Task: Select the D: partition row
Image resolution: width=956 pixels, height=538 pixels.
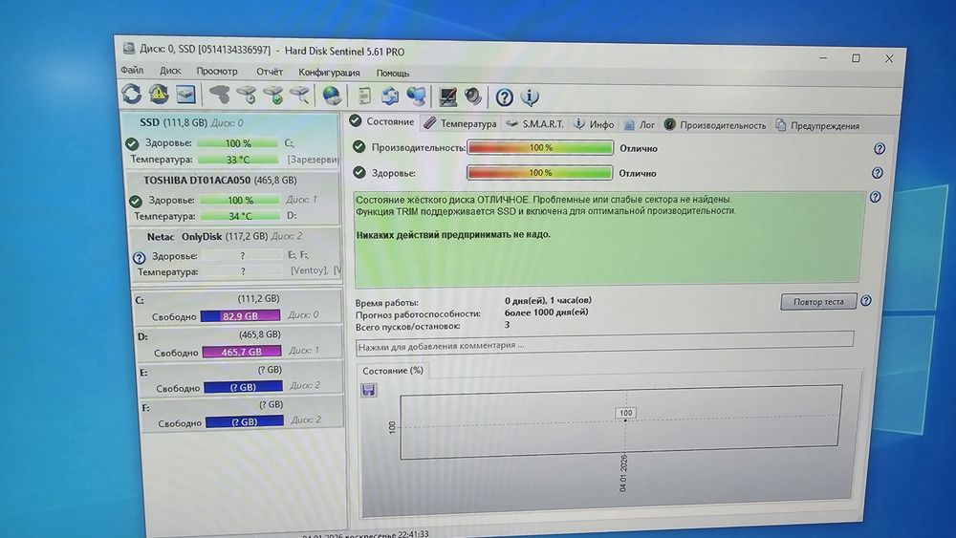Action: pos(239,343)
